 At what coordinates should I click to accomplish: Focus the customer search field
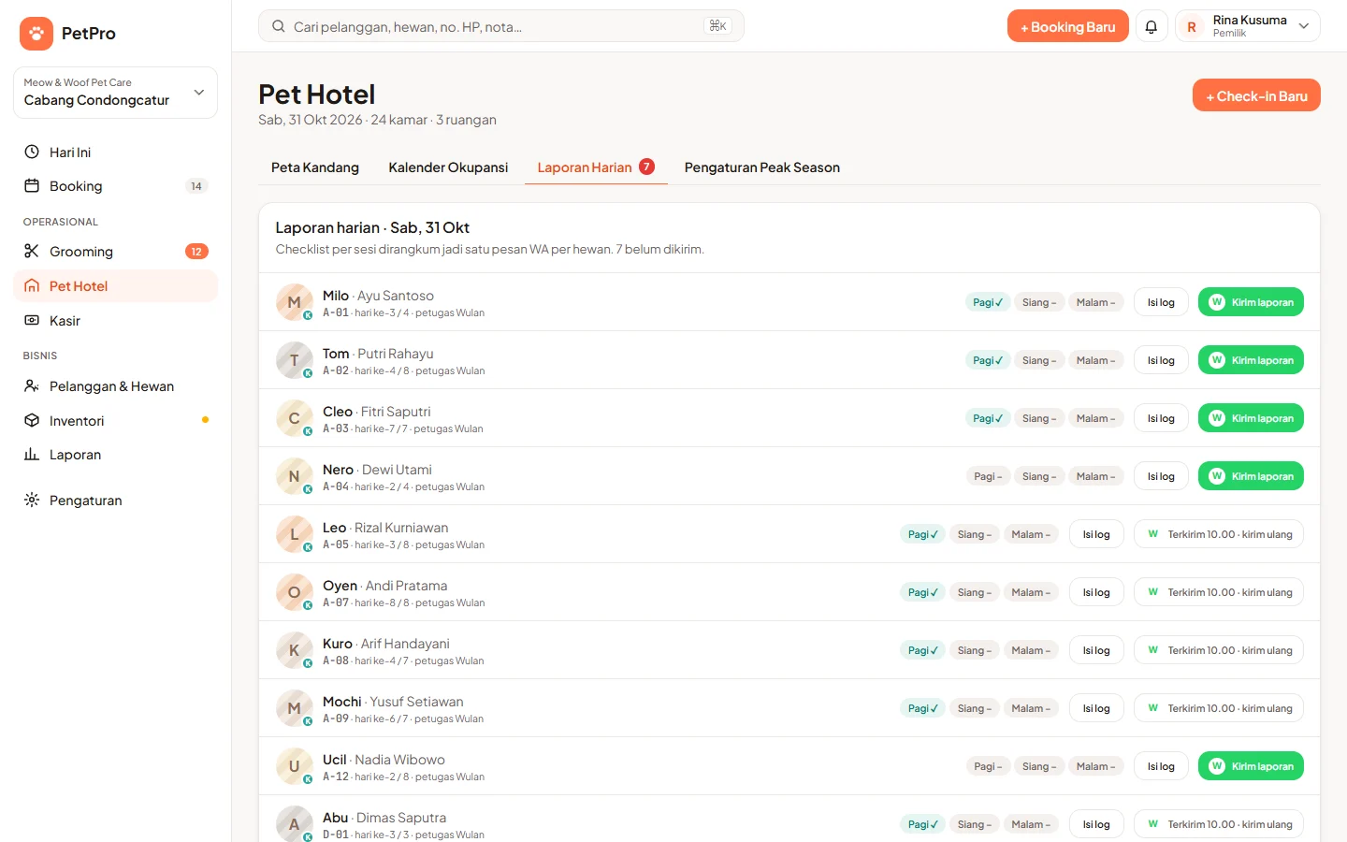point(501,26)
